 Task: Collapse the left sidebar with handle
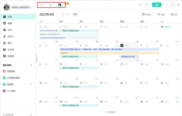[x=36, y=59]
